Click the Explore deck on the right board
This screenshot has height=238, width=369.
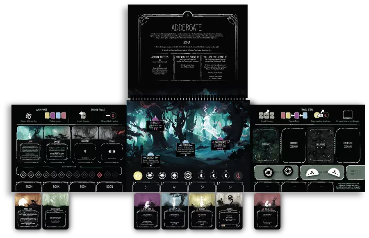click(266, 145)
